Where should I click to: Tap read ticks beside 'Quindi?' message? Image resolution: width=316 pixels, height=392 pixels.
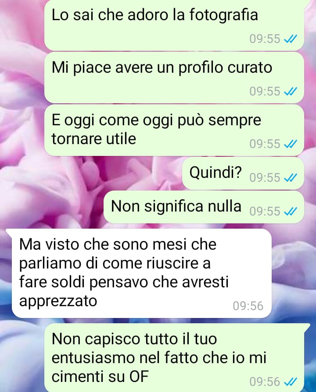coord(290,178)
